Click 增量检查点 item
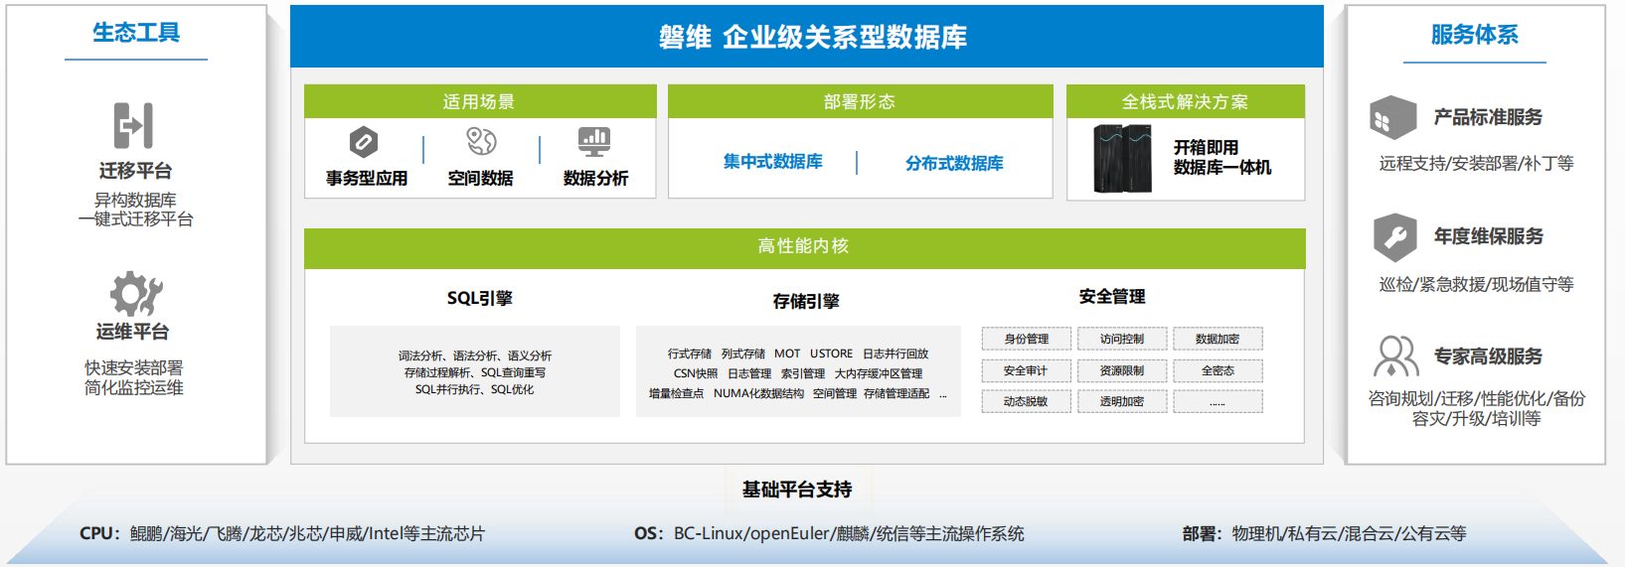1625x567 pixels. point(676,393)
